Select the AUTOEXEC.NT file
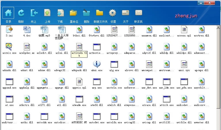This screenshot has height=130, width=221. tap(79, 116)
